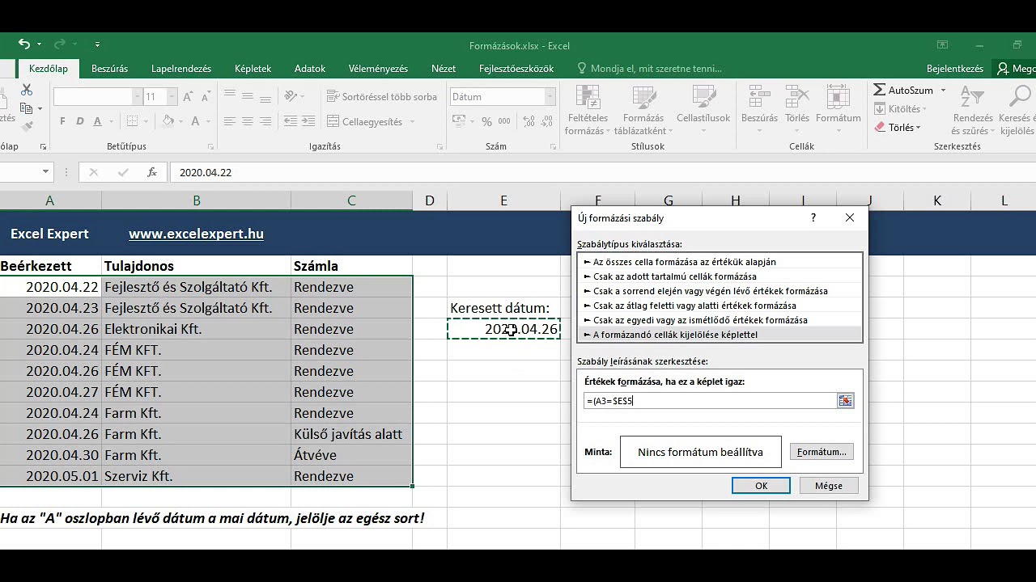Click the font color A button
Viewport: 1036px width, 582px height.
click(x=195, y=122)
